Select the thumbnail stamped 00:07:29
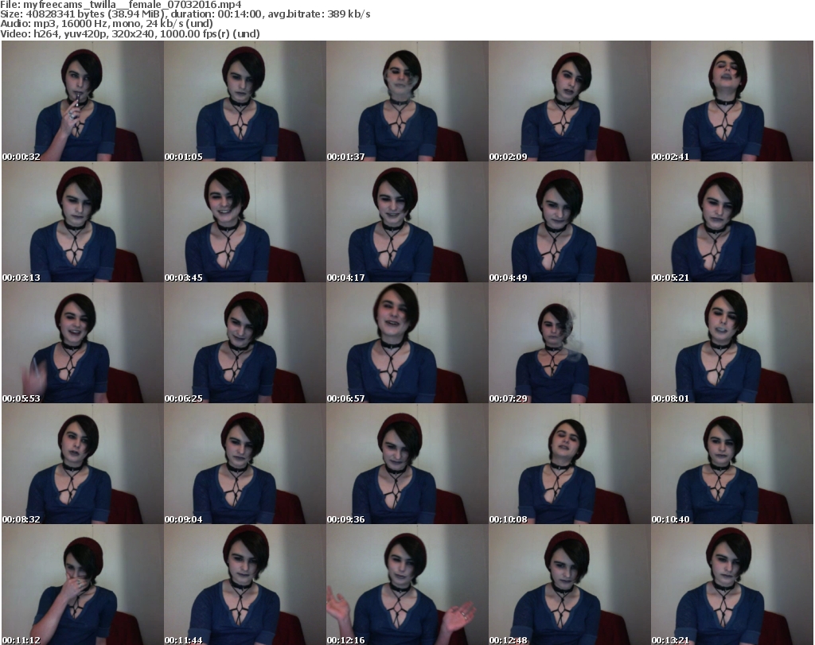 [x=570, y=344]
